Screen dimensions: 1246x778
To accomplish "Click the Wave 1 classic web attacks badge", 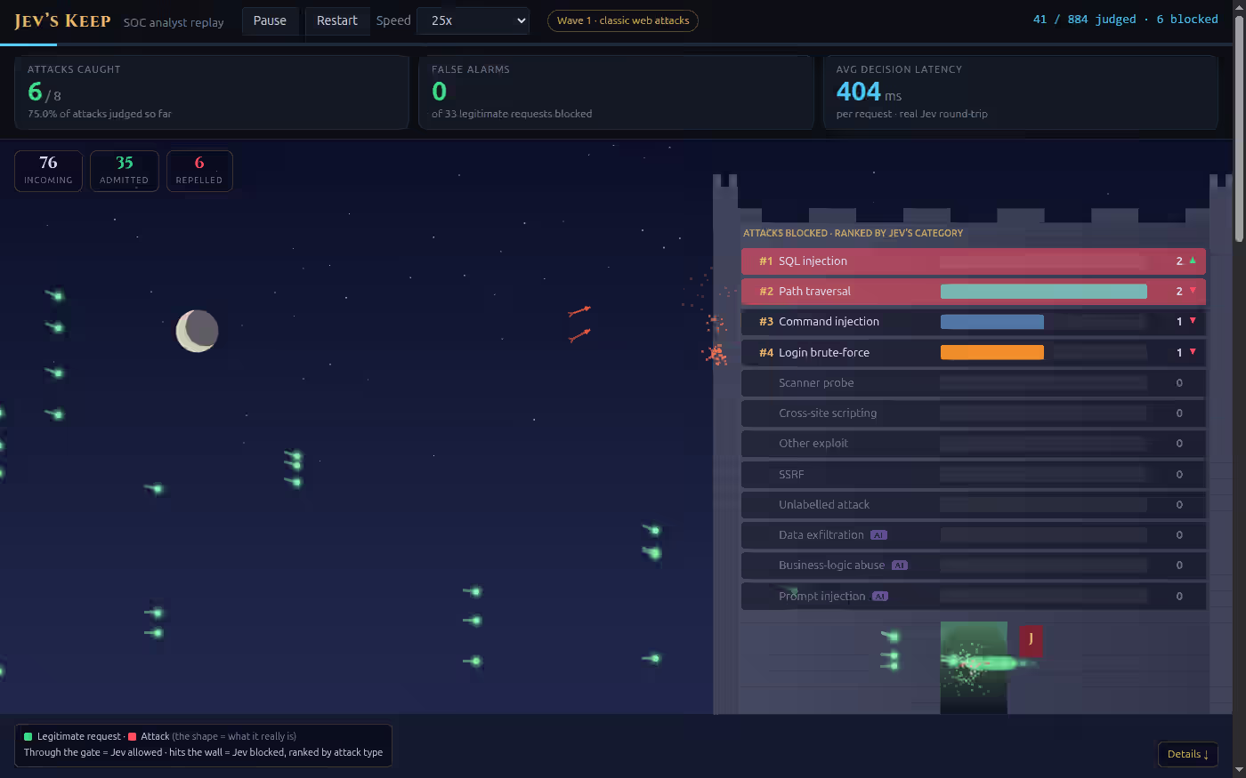I will [x=623, y=20].
